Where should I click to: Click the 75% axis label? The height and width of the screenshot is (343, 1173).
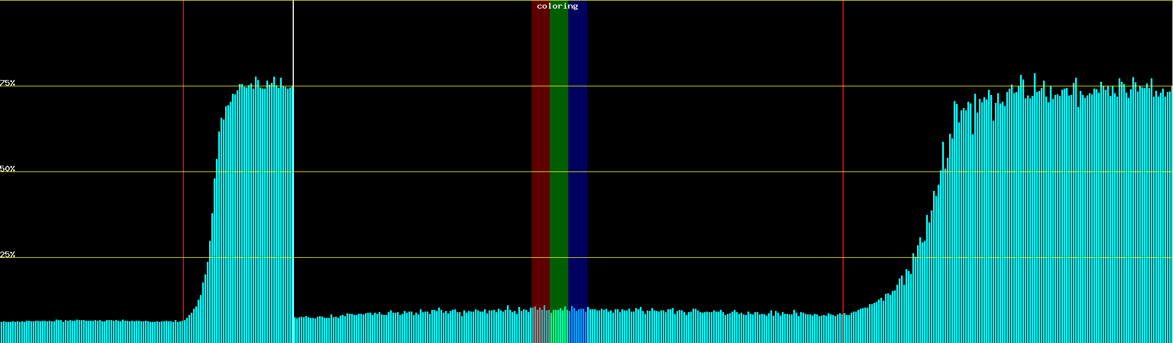click(x=7, y=83)
